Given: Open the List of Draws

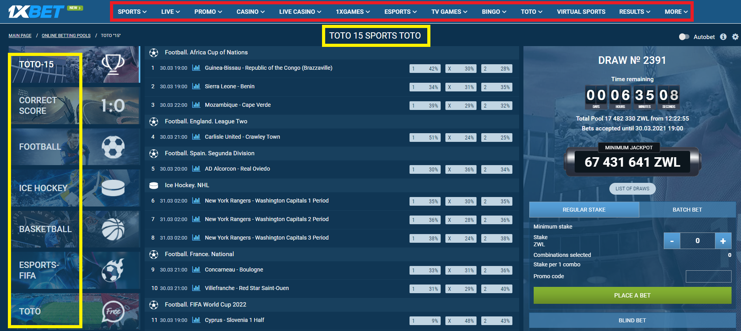Looking at the screenshot, I should [x=632, y=189].
